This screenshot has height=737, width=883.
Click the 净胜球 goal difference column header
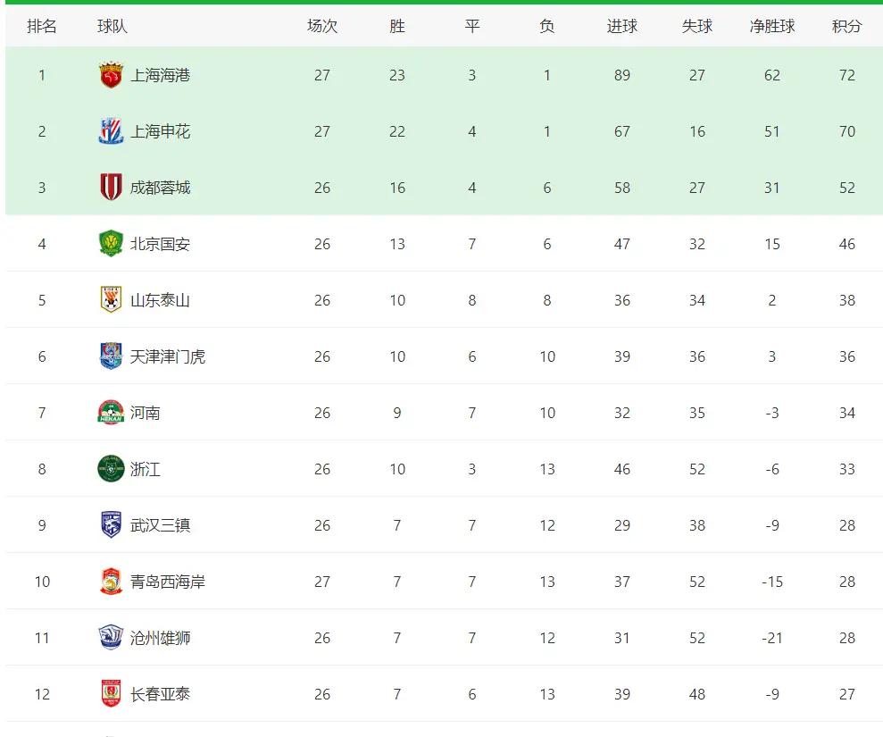pos(771,27)
